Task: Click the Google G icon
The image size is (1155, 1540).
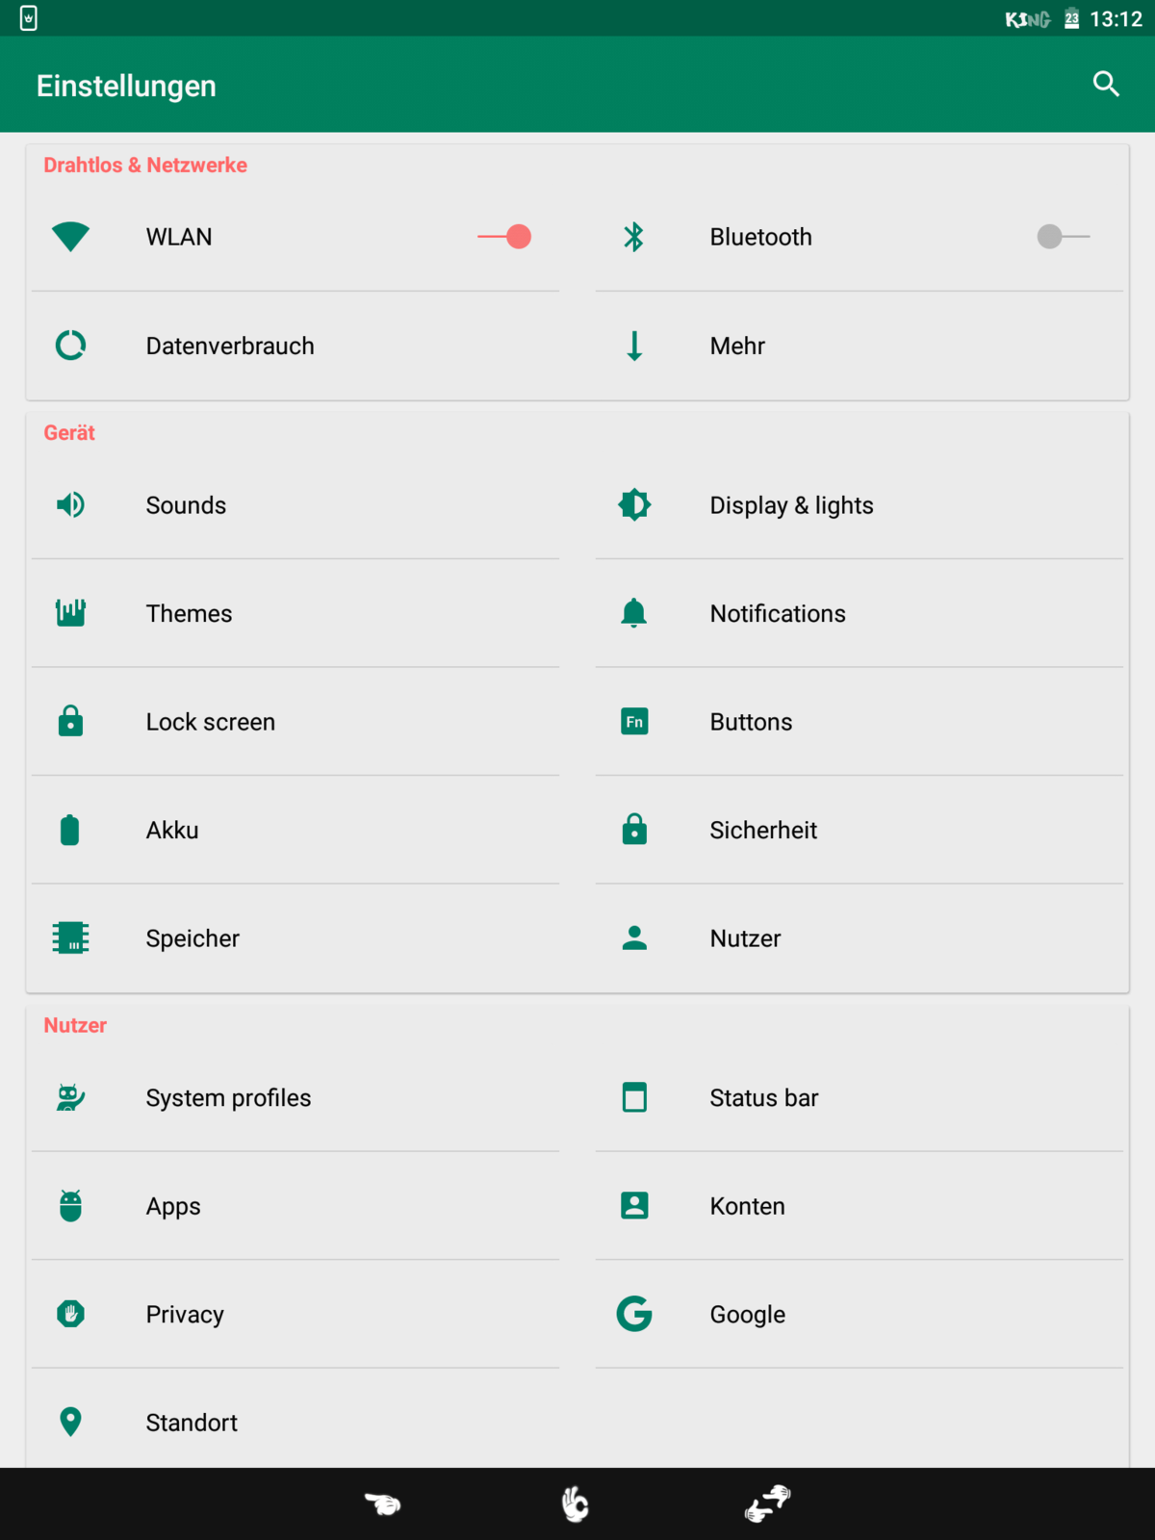Action: click(x=634, y=1314)
